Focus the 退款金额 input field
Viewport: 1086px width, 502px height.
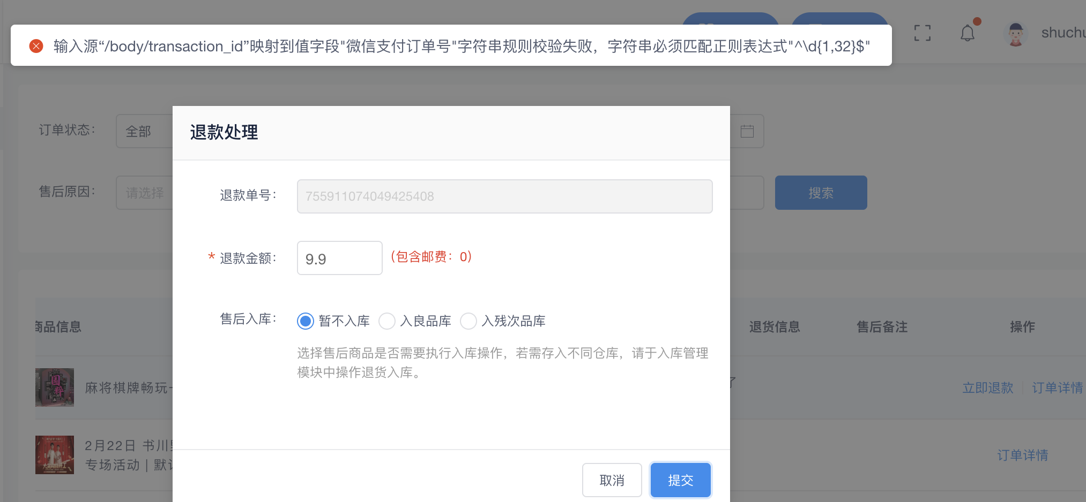pos(339,258)
